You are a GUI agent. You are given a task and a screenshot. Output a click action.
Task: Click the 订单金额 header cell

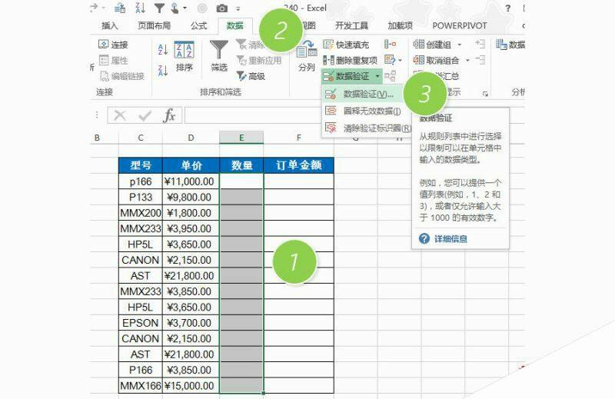coord(299,165)
